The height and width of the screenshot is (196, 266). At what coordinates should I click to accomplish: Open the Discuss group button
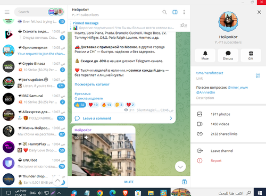[228, 55]
